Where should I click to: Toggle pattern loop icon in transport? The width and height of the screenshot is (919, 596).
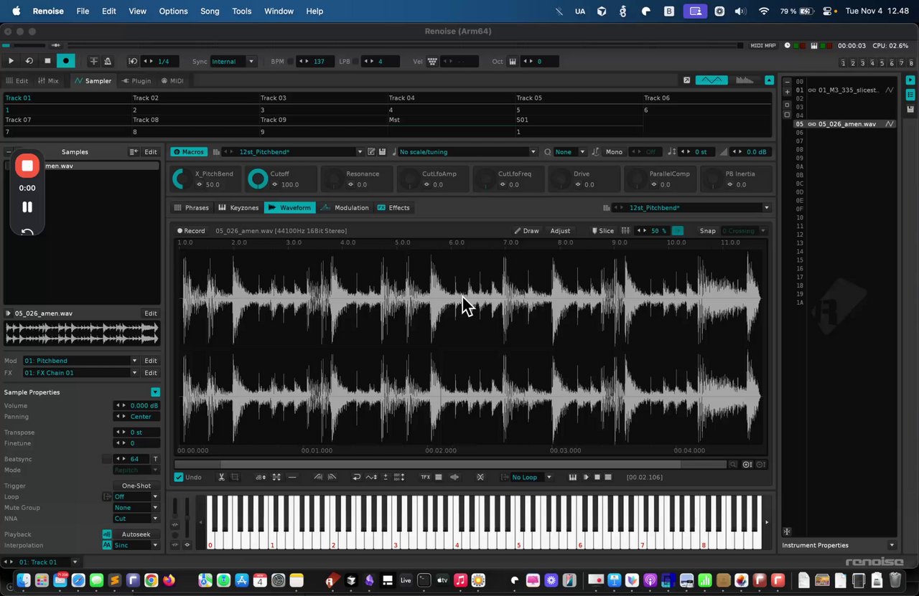point(29,61)
